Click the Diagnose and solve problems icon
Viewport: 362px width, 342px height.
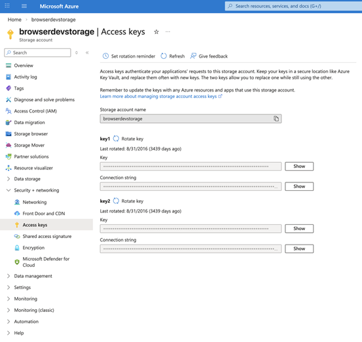(9, 99)
